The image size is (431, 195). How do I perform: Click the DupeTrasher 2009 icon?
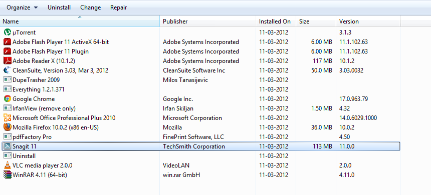click(8, 80)
